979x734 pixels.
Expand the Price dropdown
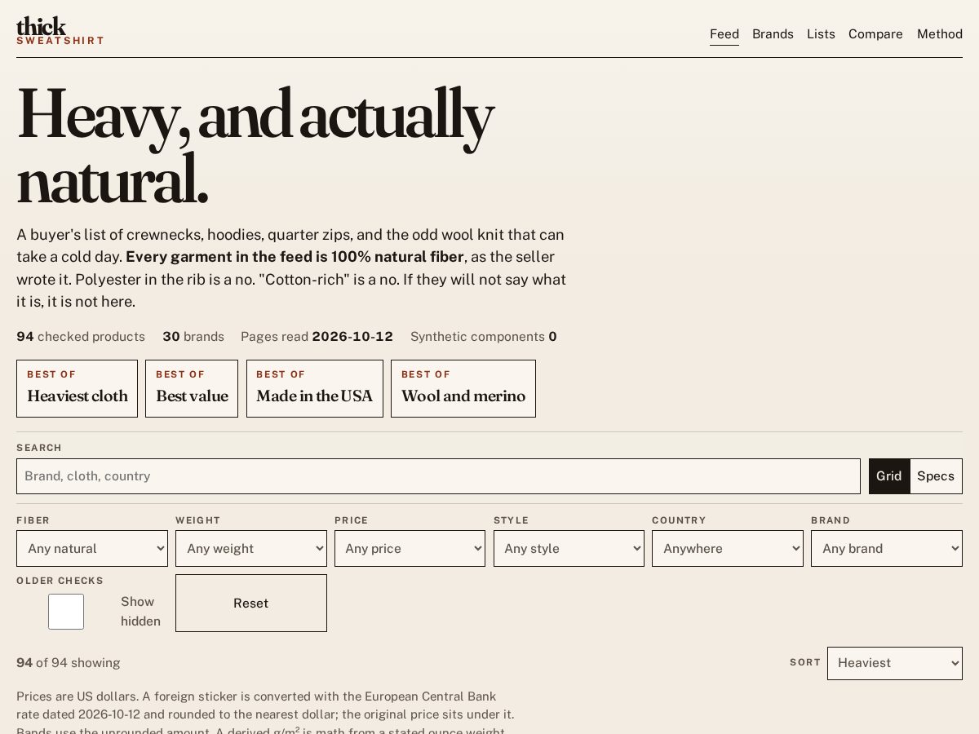410,549
